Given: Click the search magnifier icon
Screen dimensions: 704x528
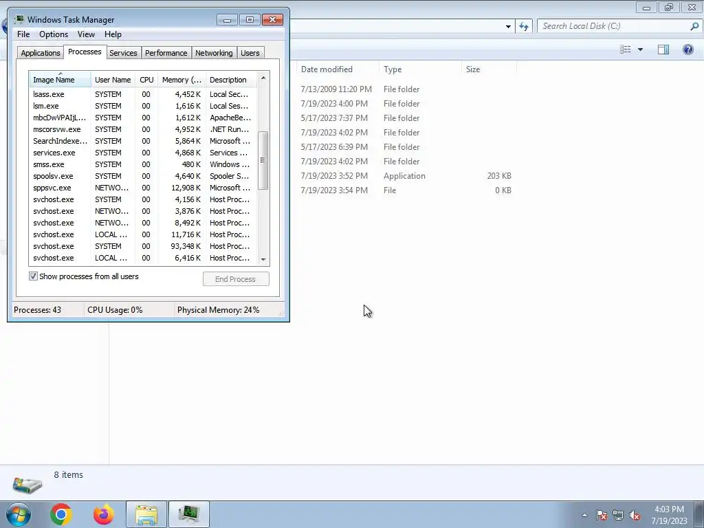Looking at the screenshot, I should pyautogui.click(x=694, y=26).
